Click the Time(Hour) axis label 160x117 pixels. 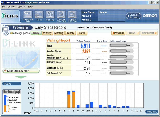(x=152, y=112)
